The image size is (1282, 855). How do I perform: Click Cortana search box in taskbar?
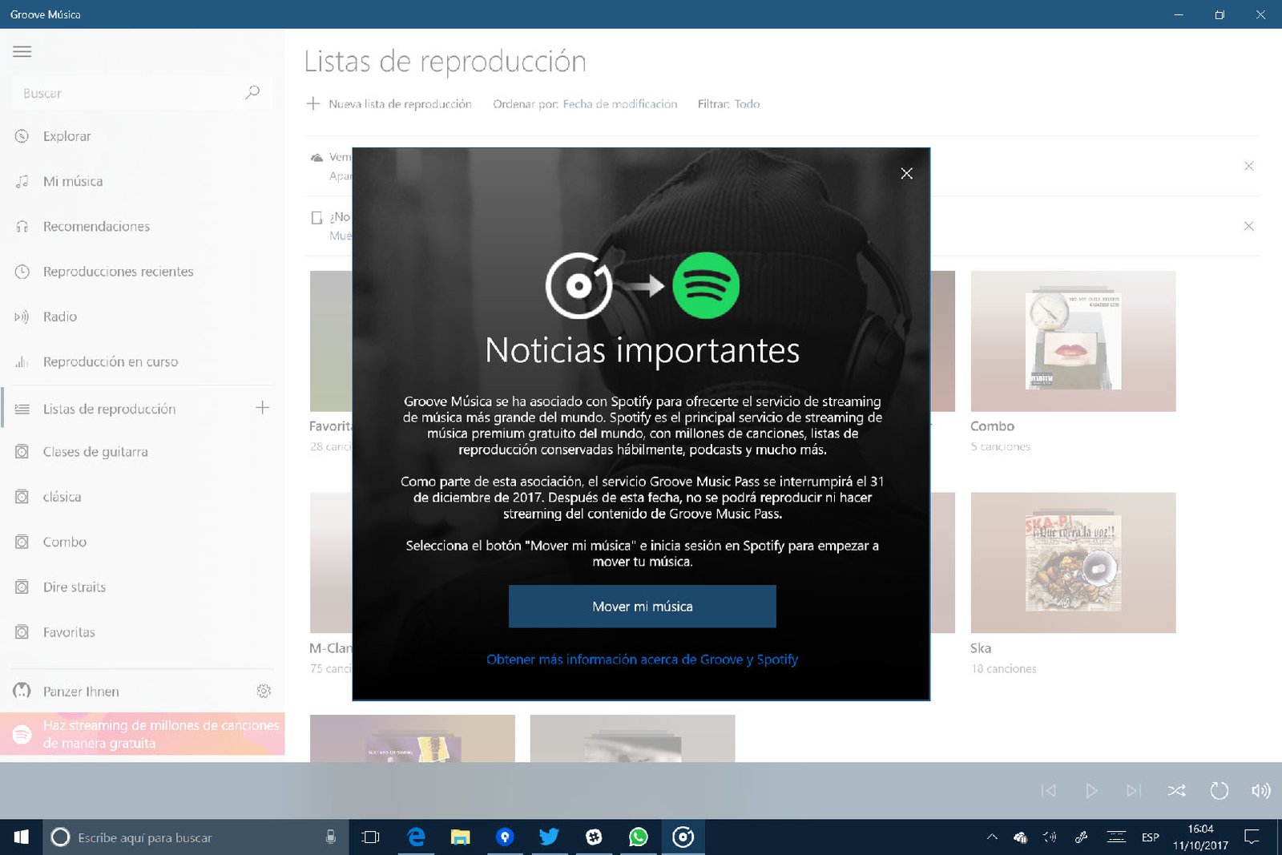tap(195, 837)
